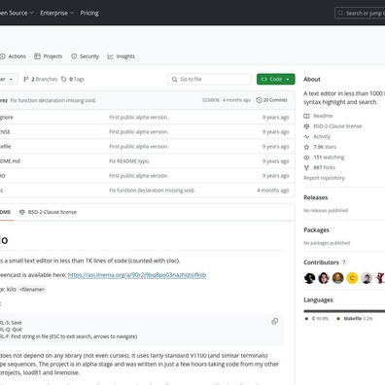This screenshot has height=385, width=385.
Task: Open the Security tab
Action: [x=85, y=56]
